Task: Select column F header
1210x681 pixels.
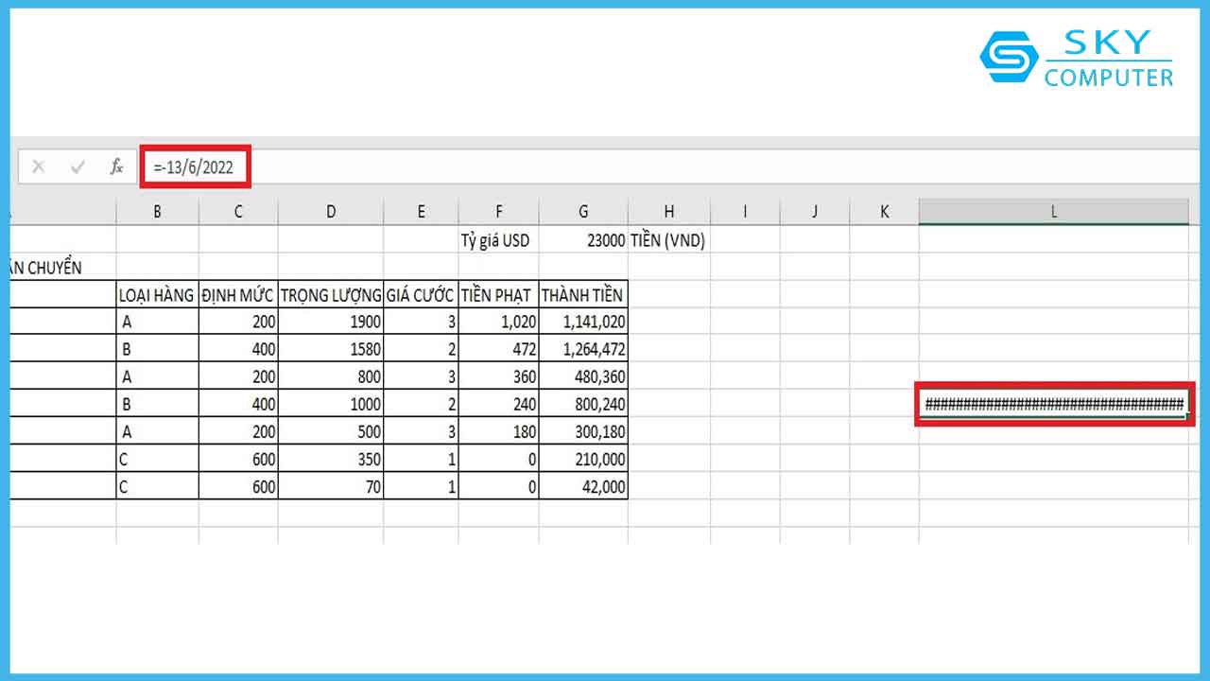Action: tap(498, 212)
